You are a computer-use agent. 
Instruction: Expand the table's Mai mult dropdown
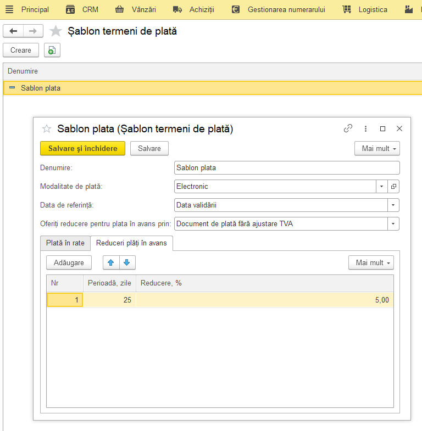(371, 262)
